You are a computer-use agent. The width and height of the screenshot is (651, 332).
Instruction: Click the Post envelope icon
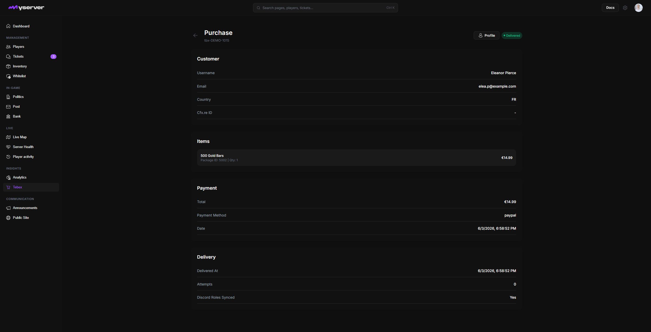(8, 107)
